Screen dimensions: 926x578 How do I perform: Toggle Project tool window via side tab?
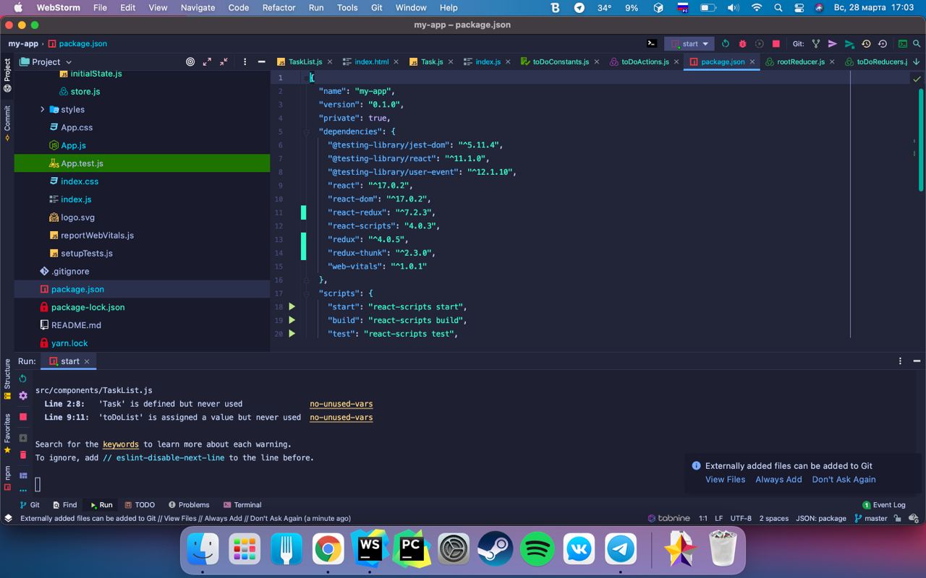[x=7, y=75]
